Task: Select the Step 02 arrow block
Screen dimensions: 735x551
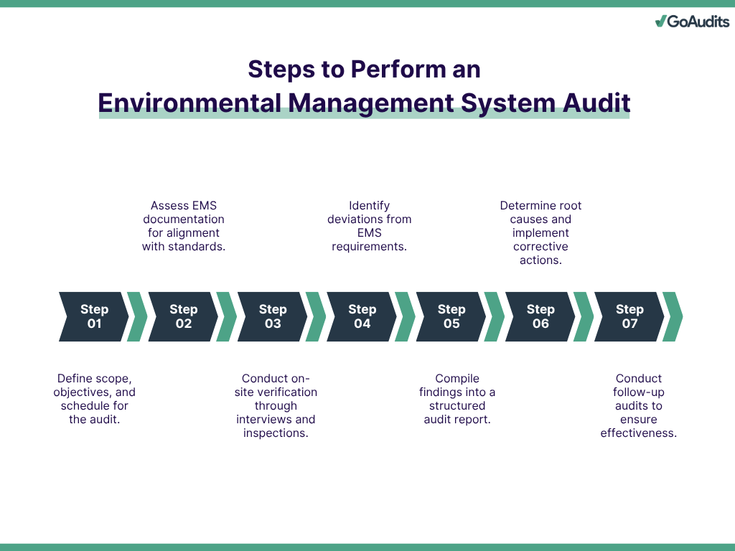Action: (183, 316)
